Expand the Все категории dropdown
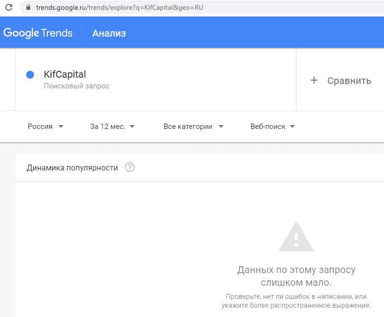 [x=193, y=127]
